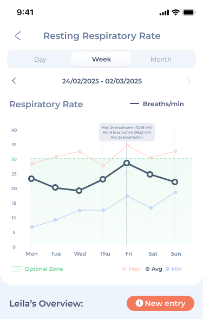The height and width of the screenshot is (319, 203).
Task: Tap the Wi-Fi status icon
Action: pos(175,12)
